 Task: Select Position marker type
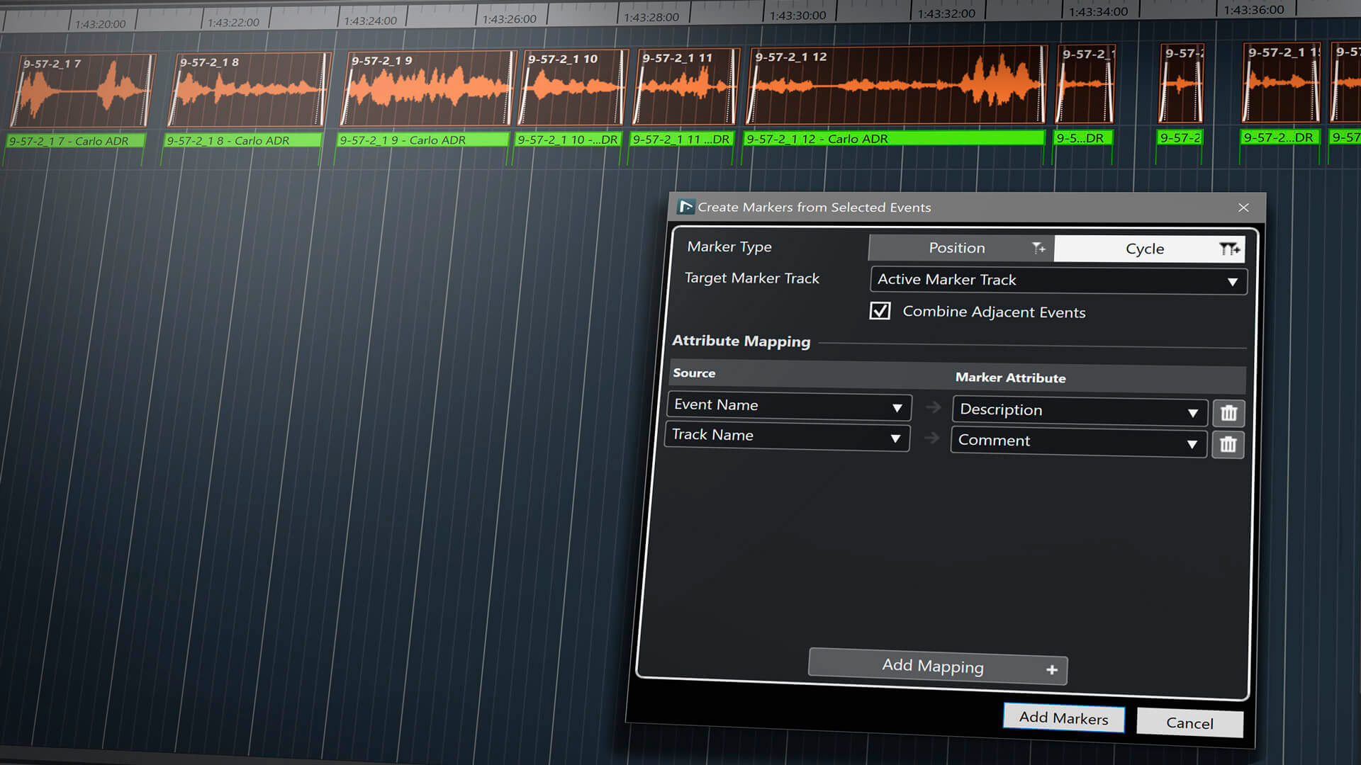click(x=956, y=248)
